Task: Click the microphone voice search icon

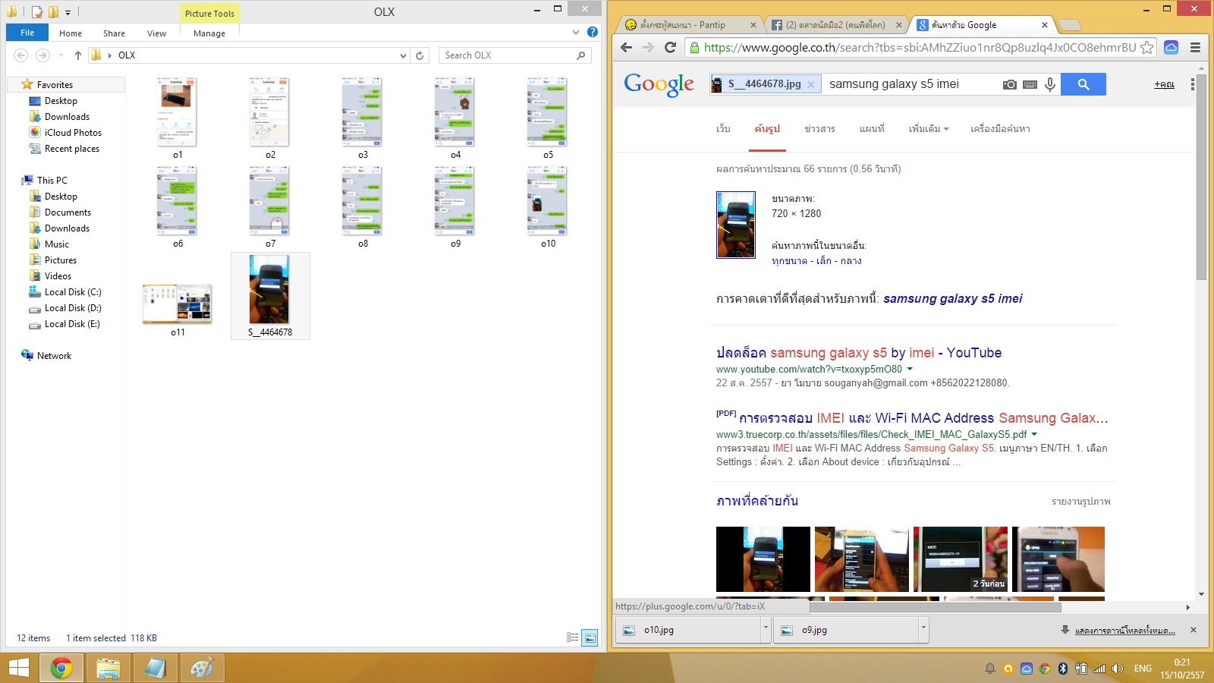Action: [x=1050, y=84]
